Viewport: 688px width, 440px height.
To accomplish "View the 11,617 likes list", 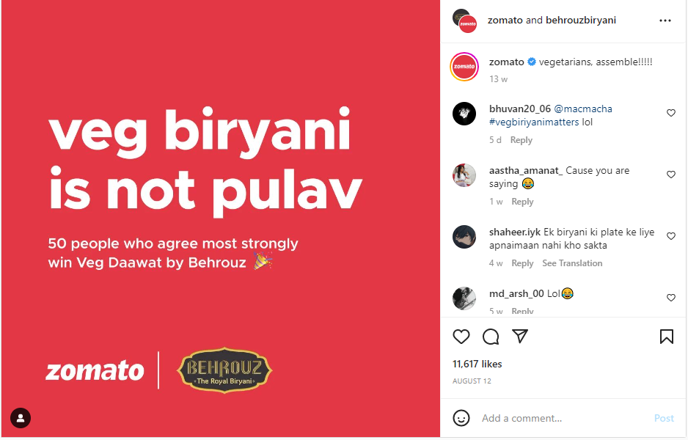I will [477, 364].
